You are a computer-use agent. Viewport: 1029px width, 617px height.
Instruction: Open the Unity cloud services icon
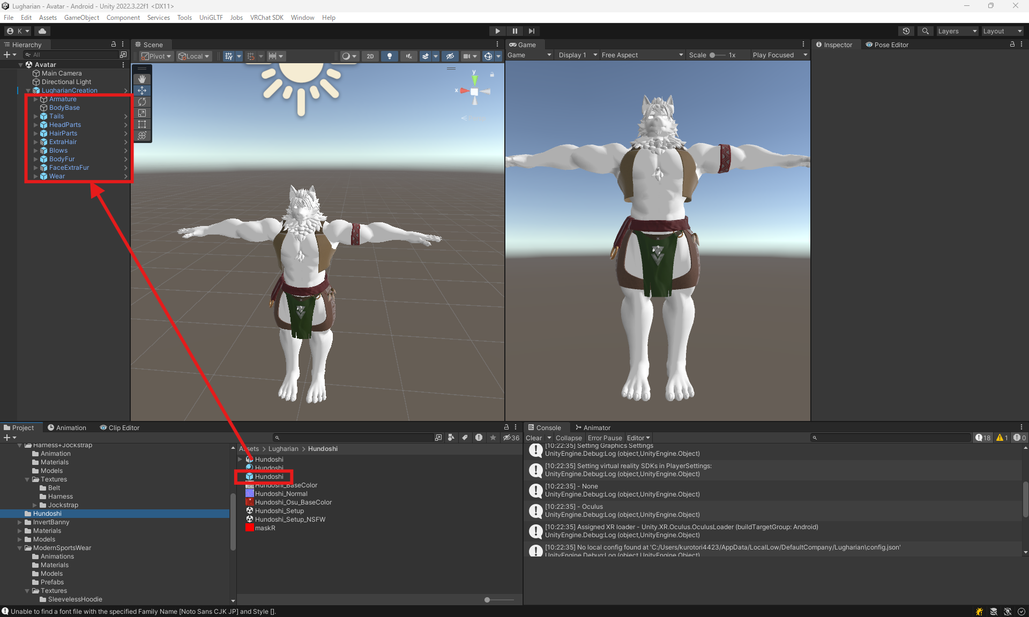pyautogui.click(x=42, y=31)
